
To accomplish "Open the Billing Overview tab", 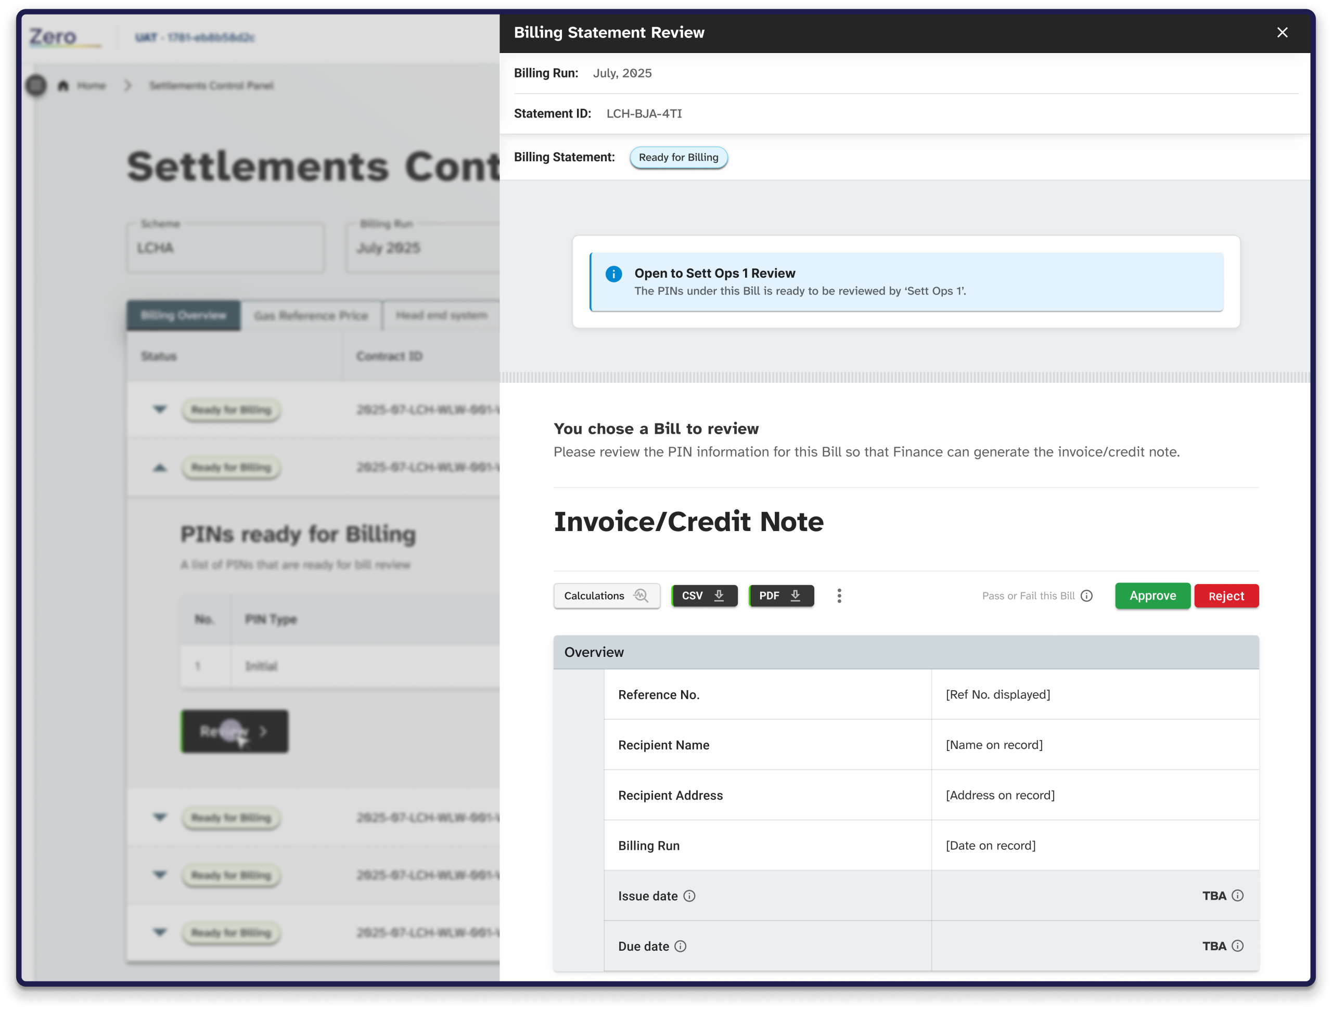I will (x=183, y=315).
